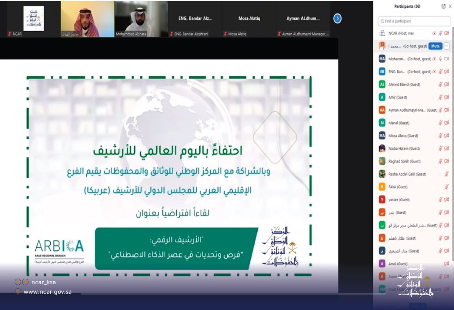Image resolution: width=454 pixels, height=310 pixels.
Task: Toggle NCAR host microphone icon
Action: 440,33
